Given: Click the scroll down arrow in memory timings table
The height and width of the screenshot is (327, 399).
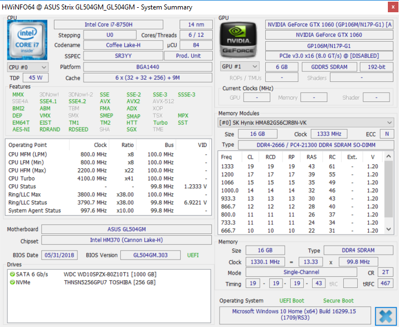Looking at the screenshot, I should point(388,229).
